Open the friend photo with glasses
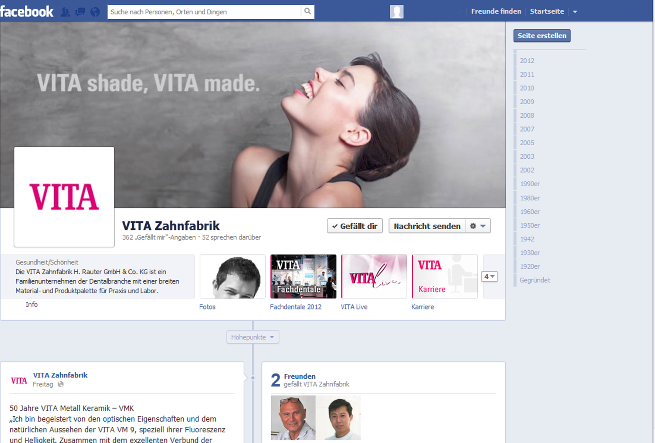655x443 pixels. (293, 417)
